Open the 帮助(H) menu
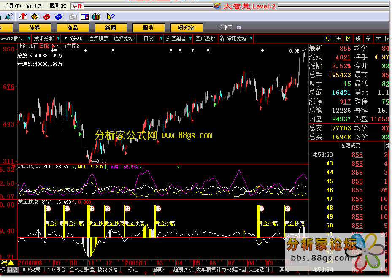The width and height of the screenshot is (392, 278). [x=58, y=6]
